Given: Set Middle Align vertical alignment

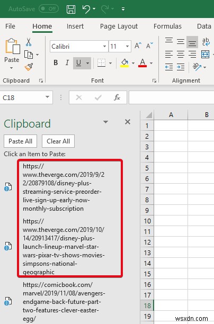Looking at the screenshot, I should (x=181, y=41).
